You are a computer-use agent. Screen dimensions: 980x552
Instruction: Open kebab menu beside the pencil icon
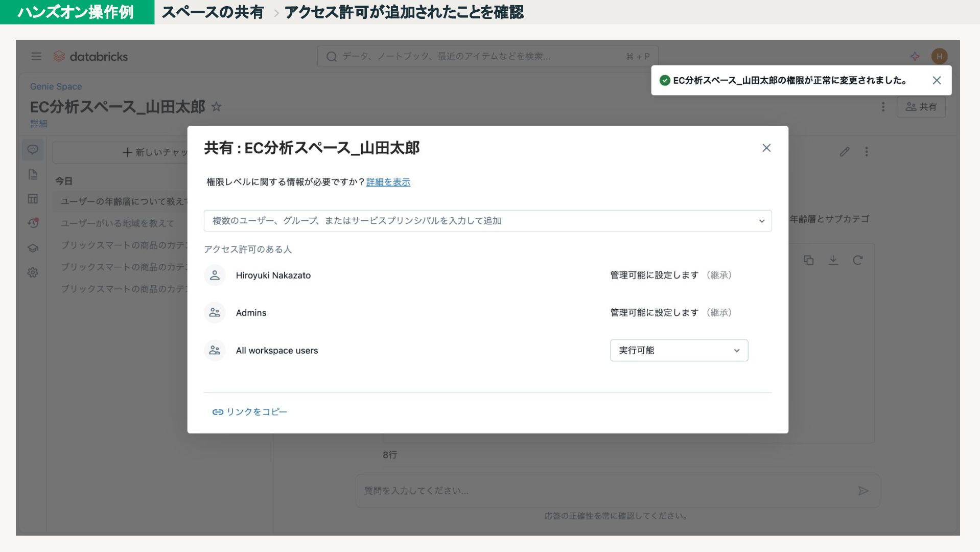coord(867,152)
